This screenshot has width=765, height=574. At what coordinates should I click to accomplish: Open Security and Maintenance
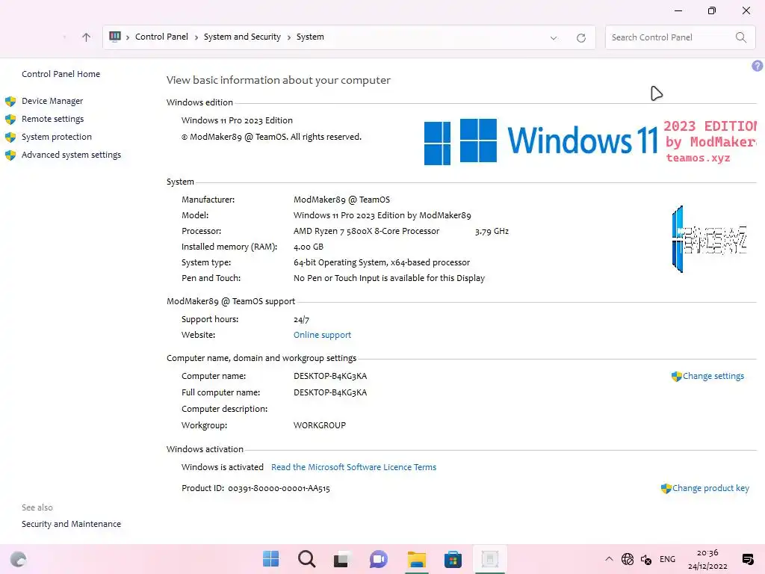[x=71, y=524]
